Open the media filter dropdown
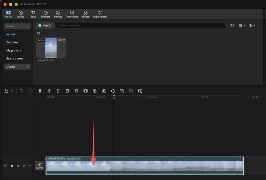The height and width of the screenshot is (180, 266). coord(252,26)
